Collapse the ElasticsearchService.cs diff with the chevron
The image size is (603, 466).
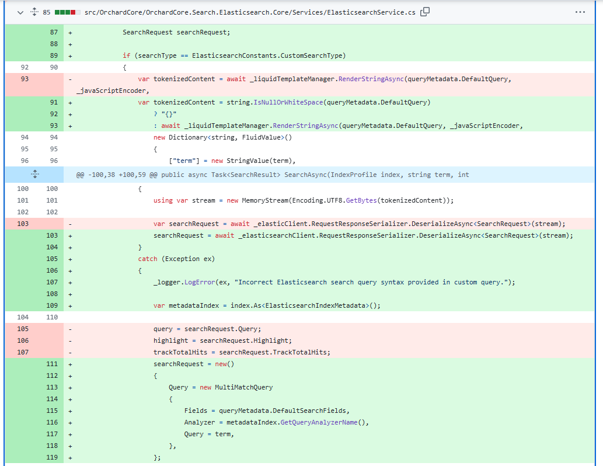click(x=21, y=11)
